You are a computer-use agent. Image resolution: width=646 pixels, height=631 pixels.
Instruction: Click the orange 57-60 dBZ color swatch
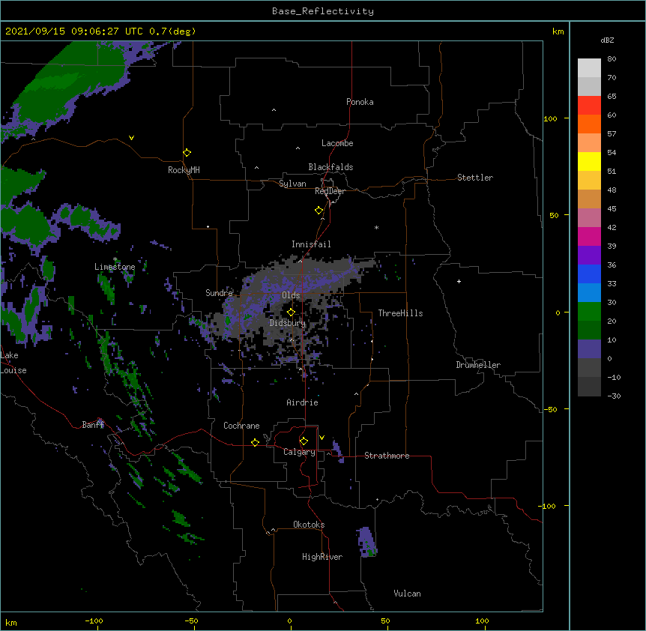click(589, 124)
